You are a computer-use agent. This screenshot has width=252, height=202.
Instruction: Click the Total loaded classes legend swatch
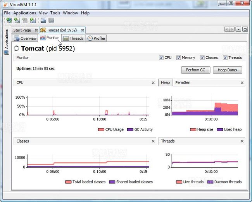pyautogui.click(x=68, y=182)
